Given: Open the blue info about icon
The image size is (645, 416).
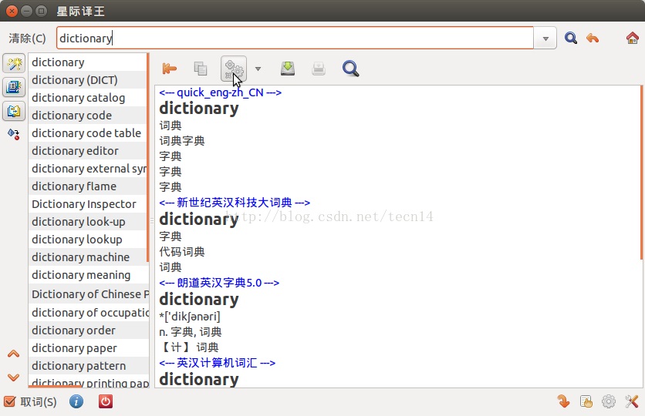Looking at the screenshot, I should 76,401.
